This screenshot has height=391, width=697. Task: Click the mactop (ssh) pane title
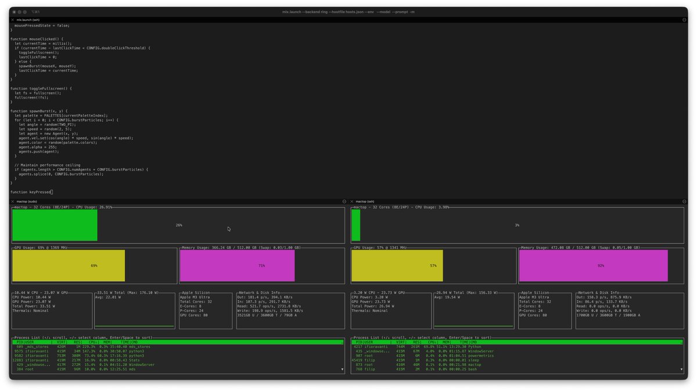tap(365, 201)
